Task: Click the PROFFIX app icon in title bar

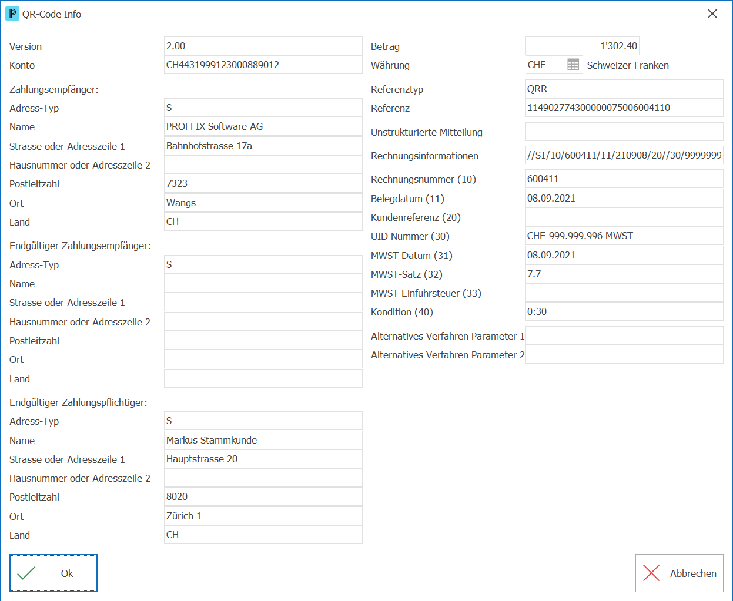Action: [x=12, y=14]
